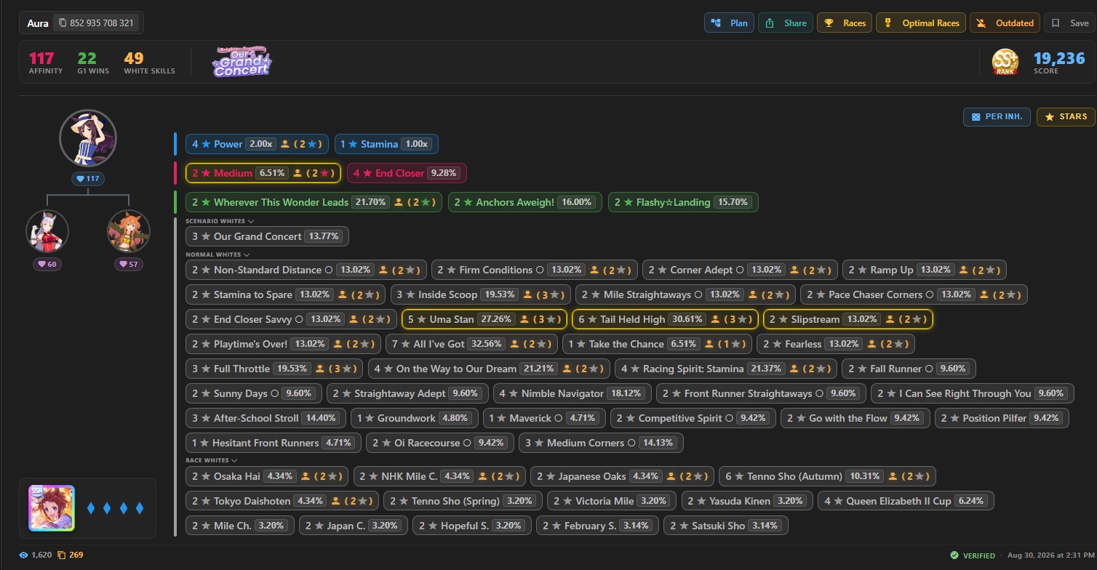Select the Racing Spirit: Stamina chip
Screen dimensions: 1097x570
coord(726,369)
